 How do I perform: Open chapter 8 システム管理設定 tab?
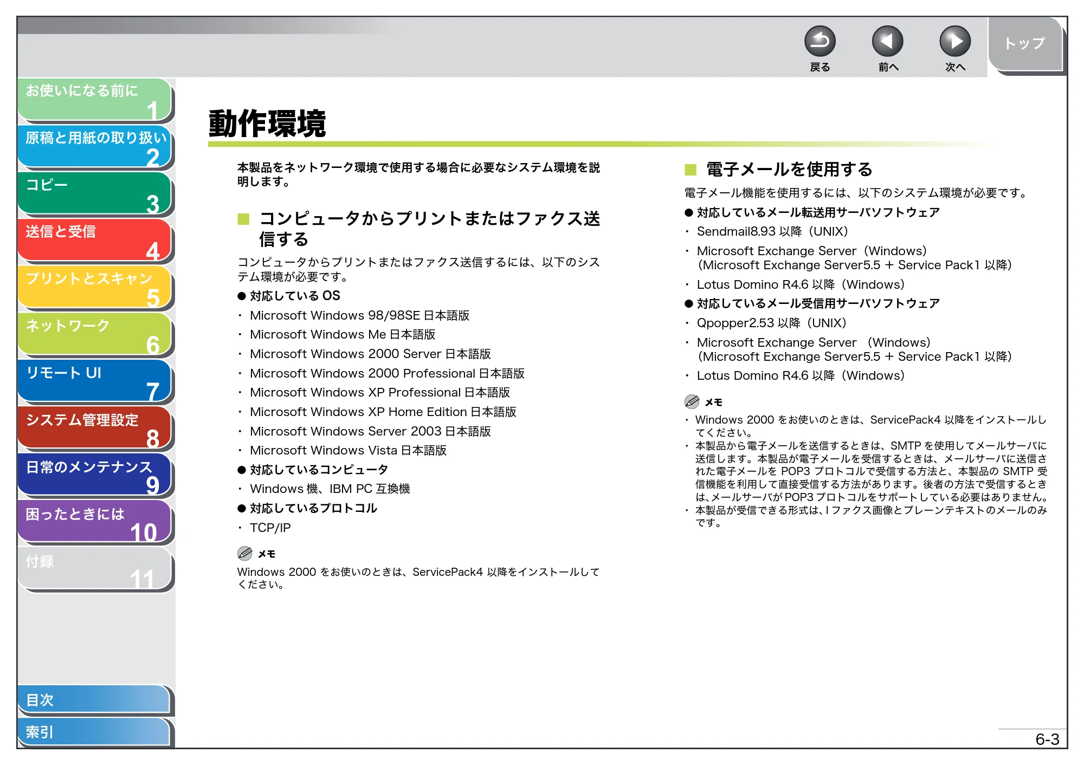click(x=95, y=428)
